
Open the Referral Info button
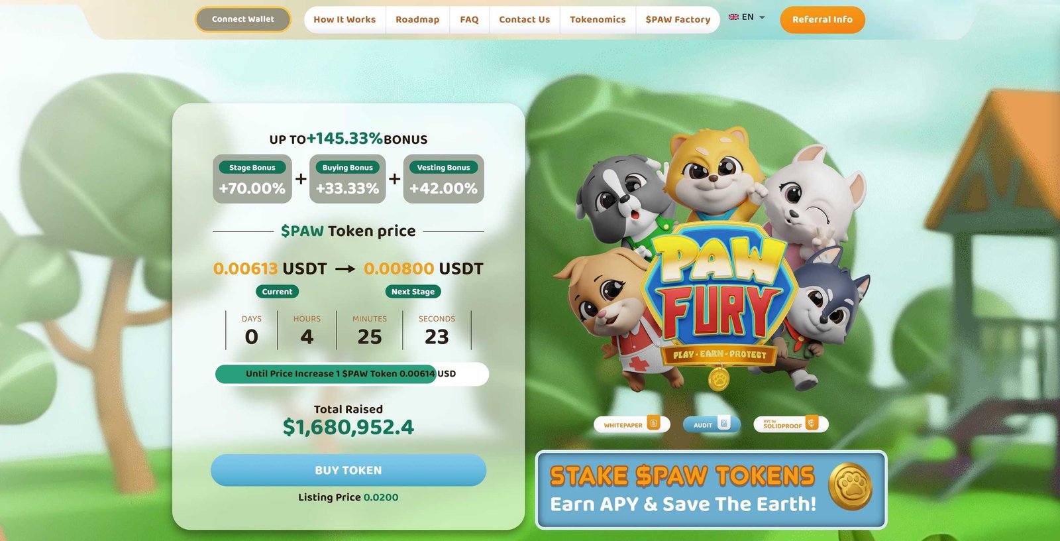822,20
